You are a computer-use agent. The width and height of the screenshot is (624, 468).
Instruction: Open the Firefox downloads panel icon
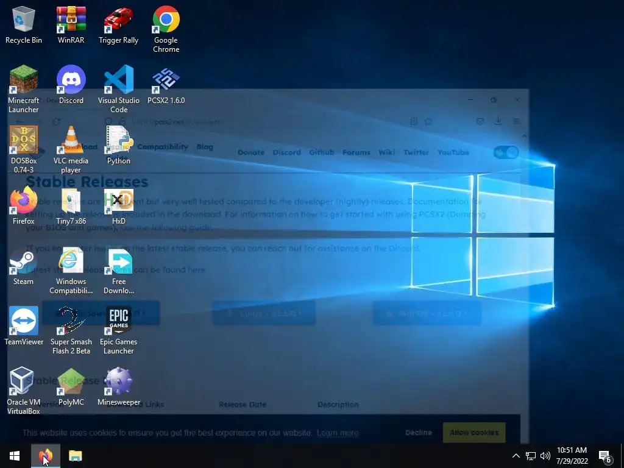498,121
